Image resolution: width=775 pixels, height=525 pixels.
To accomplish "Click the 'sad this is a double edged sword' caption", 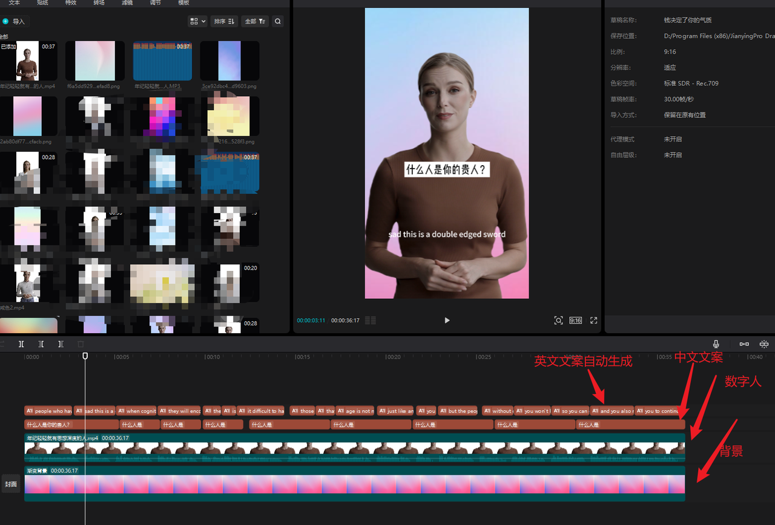I will pyautogui.click(x=447, y=234).
